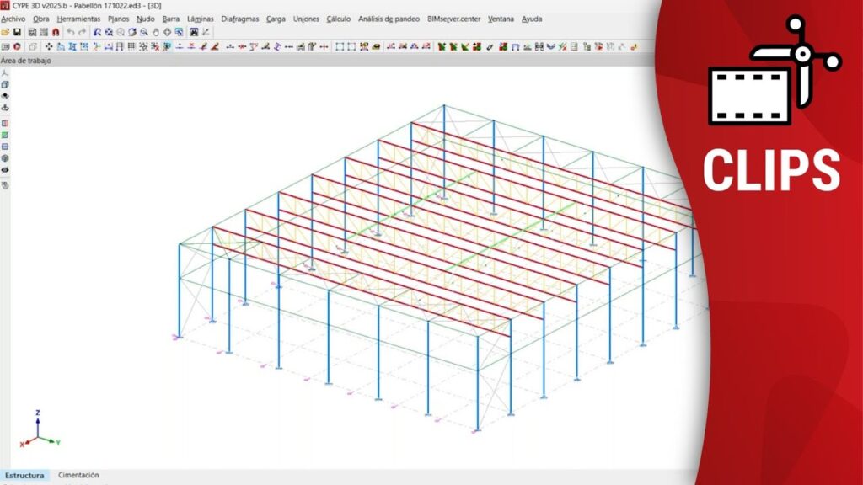Screen dimensions: 863x485
Task: Toggle the eye visibility icon in left sidebar
Action: click(5, 170)
